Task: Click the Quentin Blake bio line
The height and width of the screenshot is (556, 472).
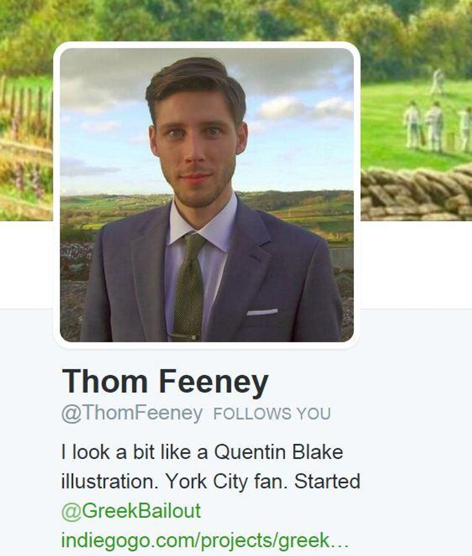Action: (202, 452)
